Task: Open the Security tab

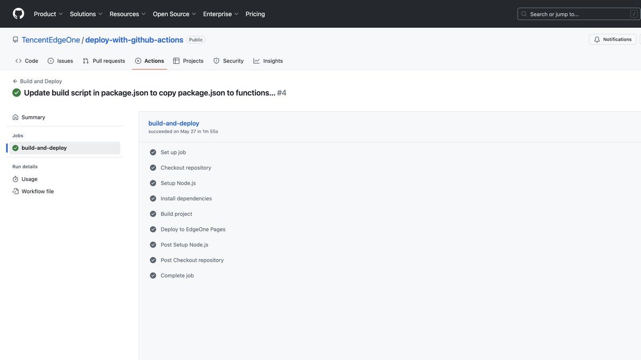Action: point(228,61)
